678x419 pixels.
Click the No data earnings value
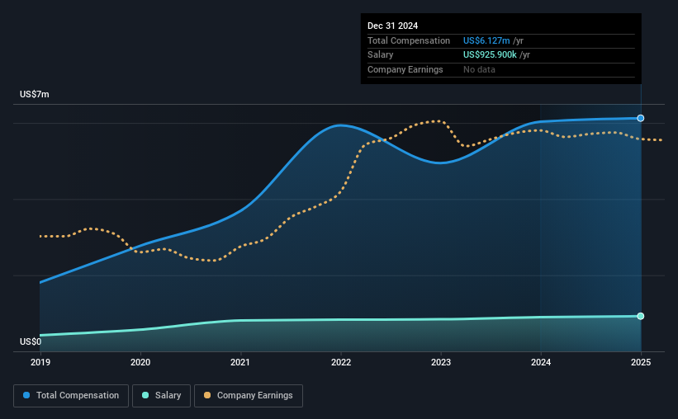pyautogui.click(x=479, y=69)
